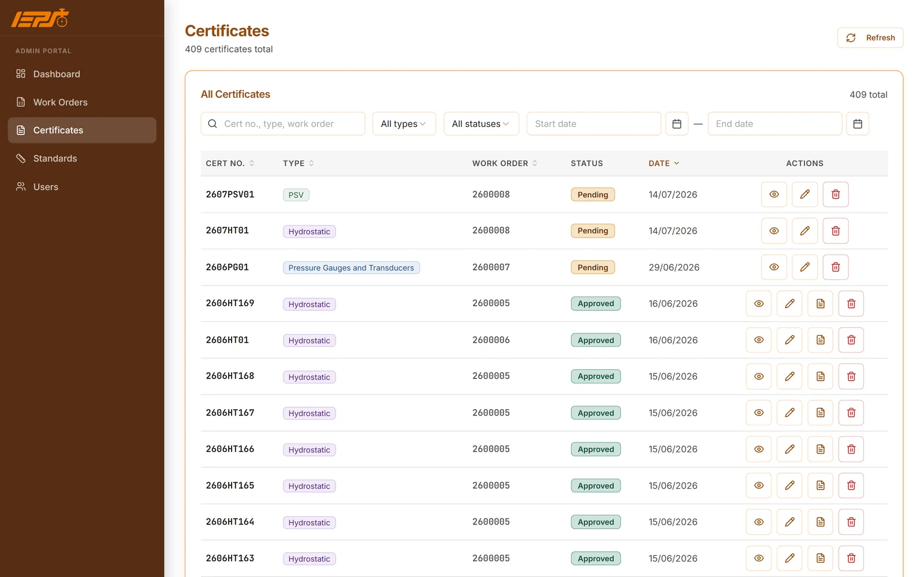Click the Refresh button
924x577 pixels.
point(870,38)
